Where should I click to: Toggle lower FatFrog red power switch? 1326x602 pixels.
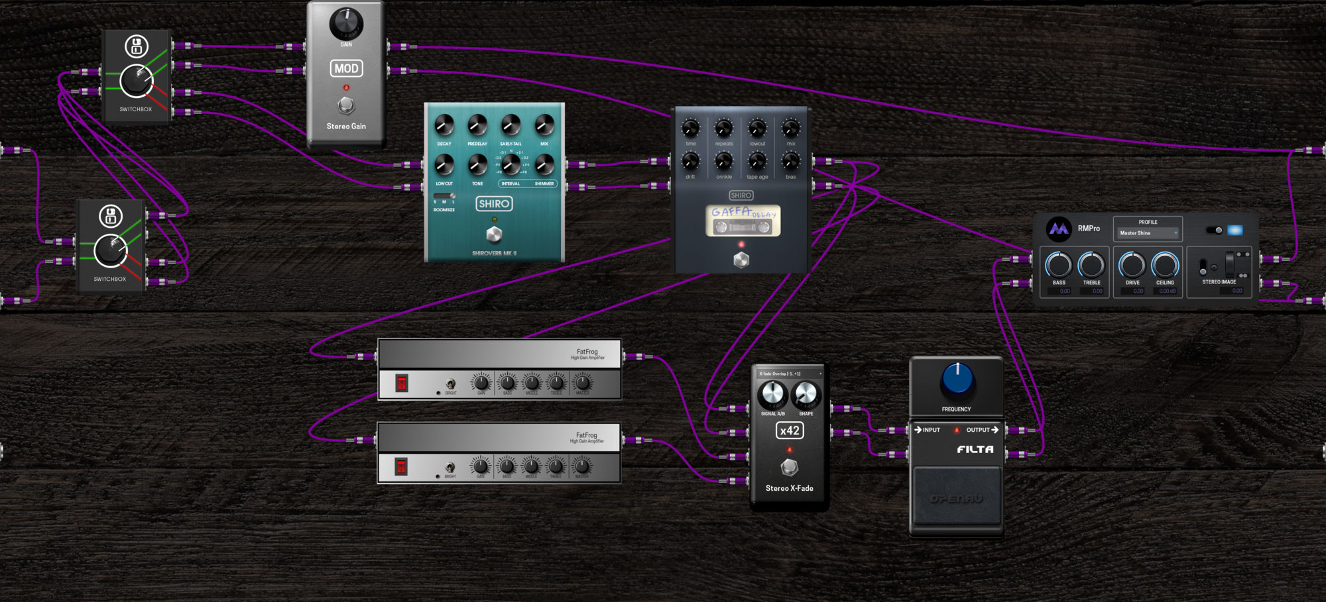click(x=401, y=466)
